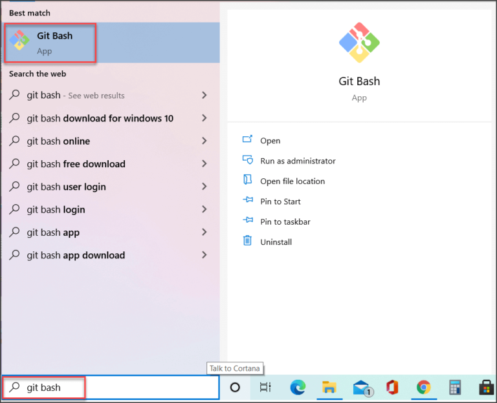Click the Open icon in actions list
The image size is (497, 403).
pos(247,139)
